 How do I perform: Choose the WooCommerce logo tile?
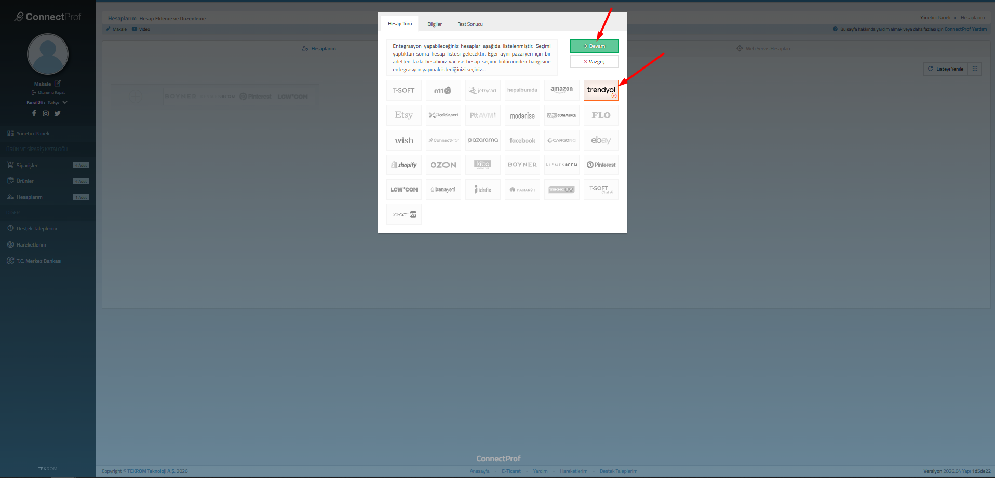[561, 115]
